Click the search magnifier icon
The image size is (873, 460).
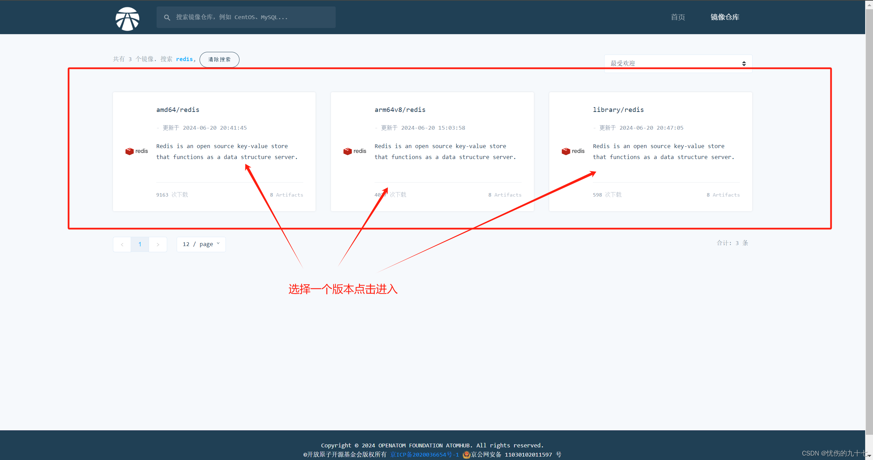[x=167, y=17]
